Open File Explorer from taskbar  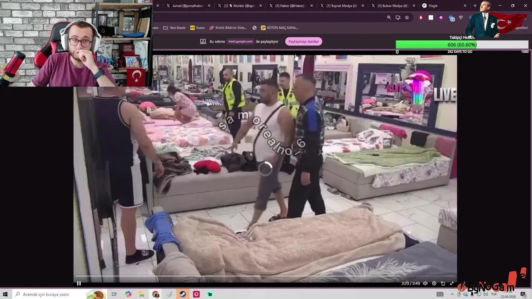pyautogui.click(x=142, y=294)
